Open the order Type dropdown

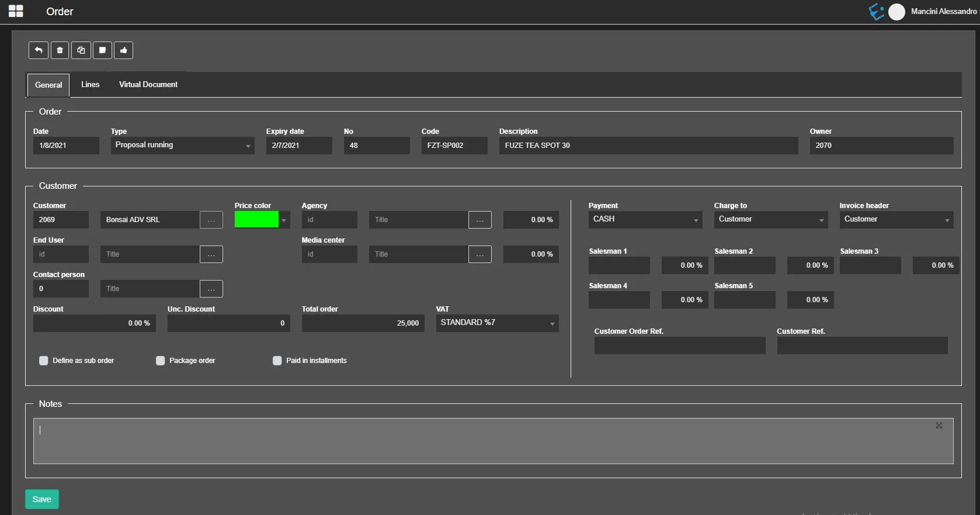pyautogui.click(x=182, y=146)
